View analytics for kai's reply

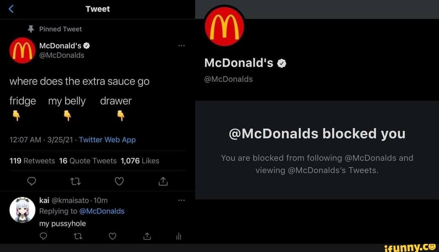coord(178,237)
